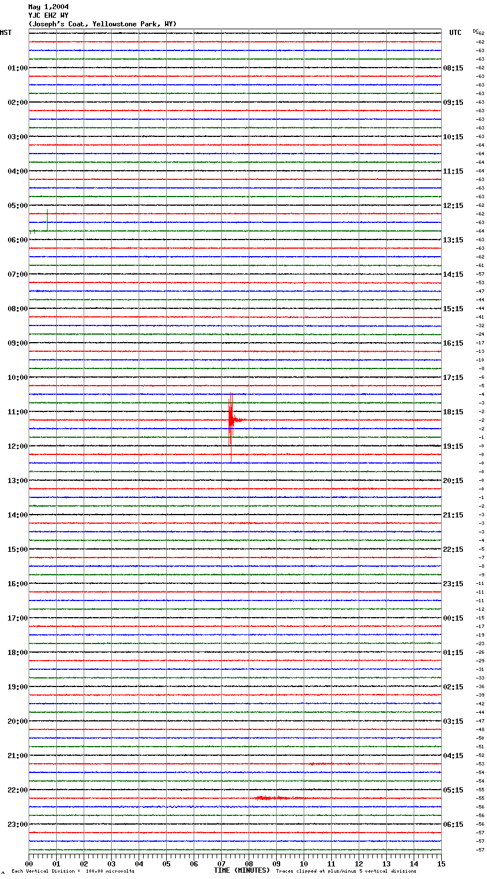
Task: Click the "11:15" UTC time label
Action: [x=453, y=171]
